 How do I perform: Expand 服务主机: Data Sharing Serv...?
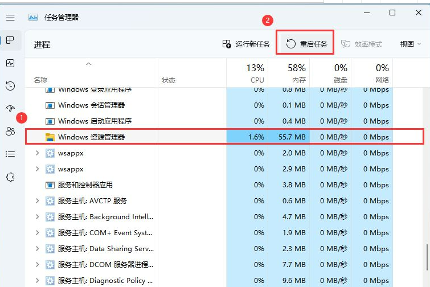click(x=37, y=249)
